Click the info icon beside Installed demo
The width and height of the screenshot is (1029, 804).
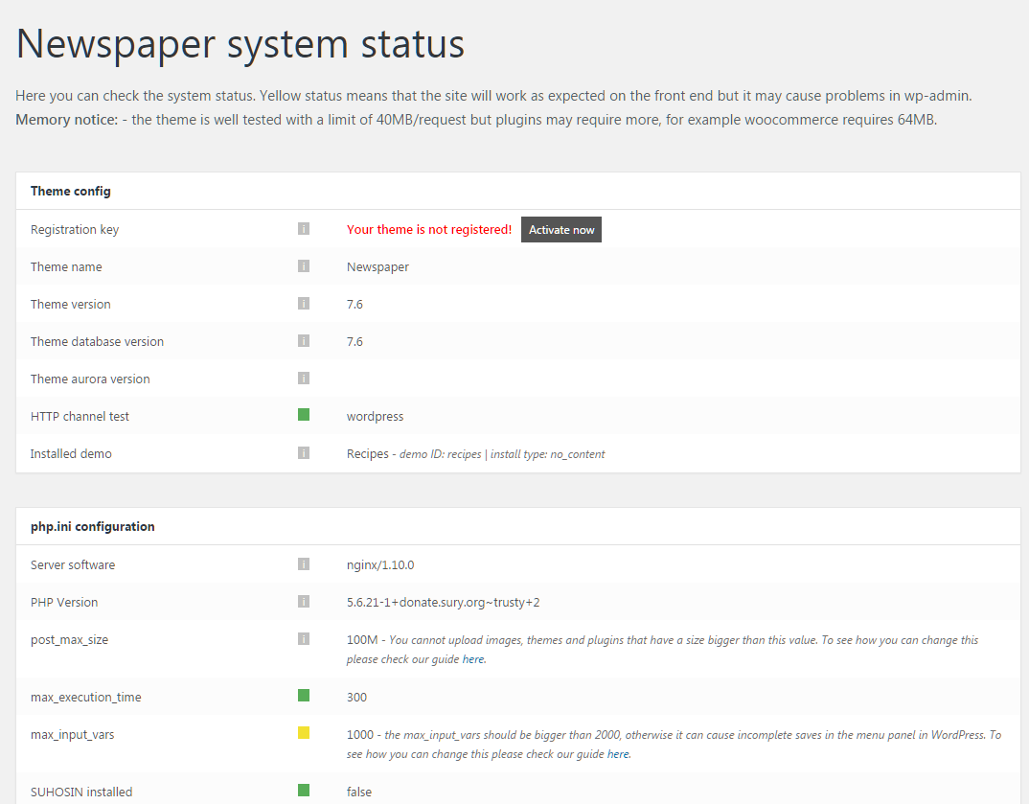pyautogui.click(x=303, y=453)
